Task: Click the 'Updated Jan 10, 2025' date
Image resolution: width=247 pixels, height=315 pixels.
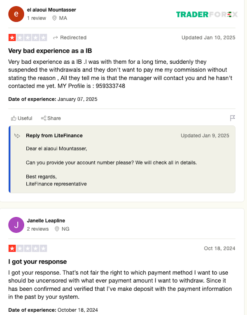Action: [x=208, y=37]
